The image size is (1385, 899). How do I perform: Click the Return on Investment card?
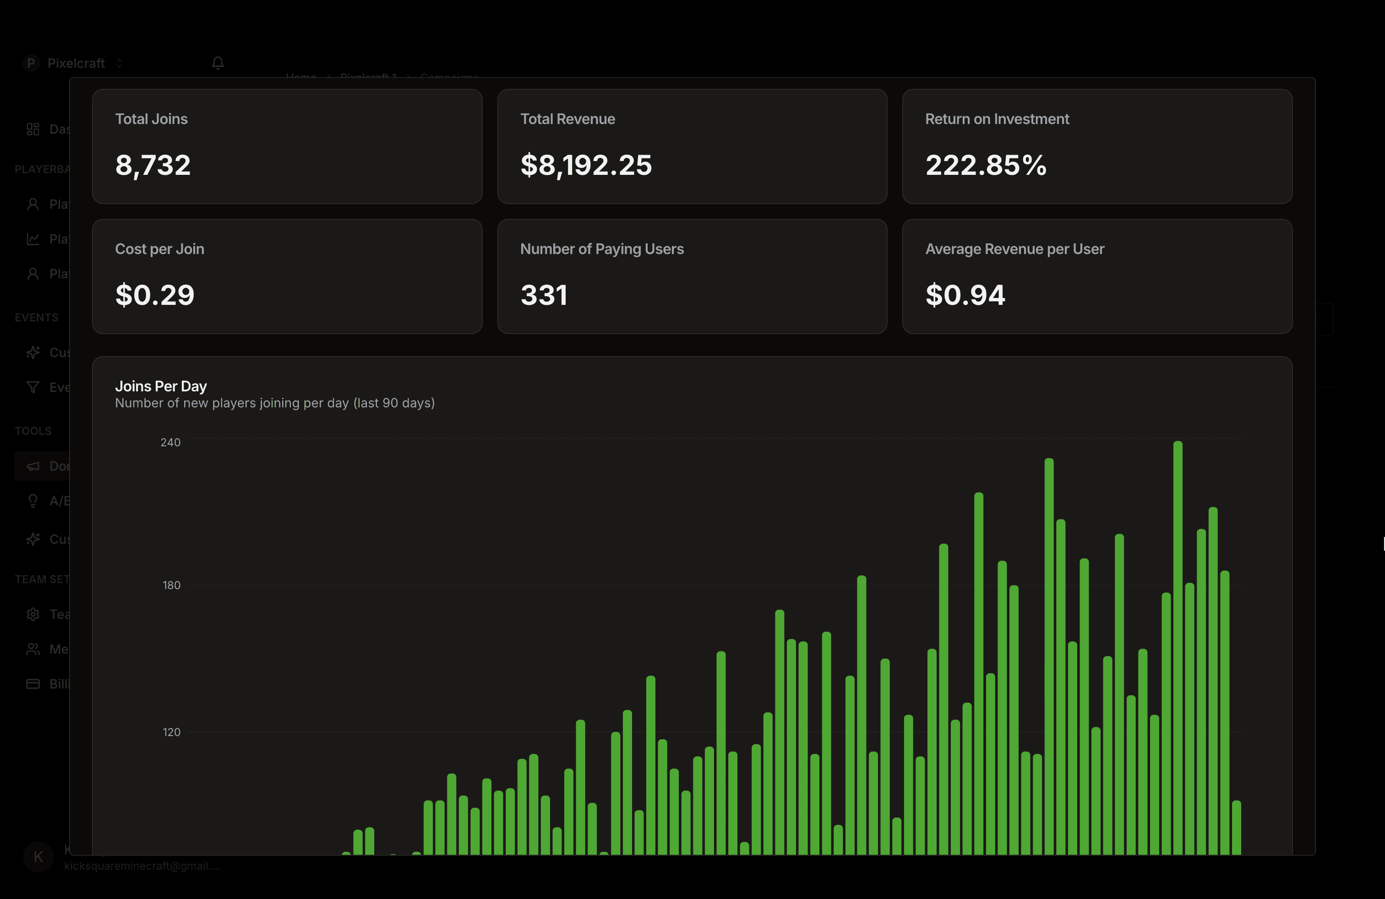(1097, 146)
